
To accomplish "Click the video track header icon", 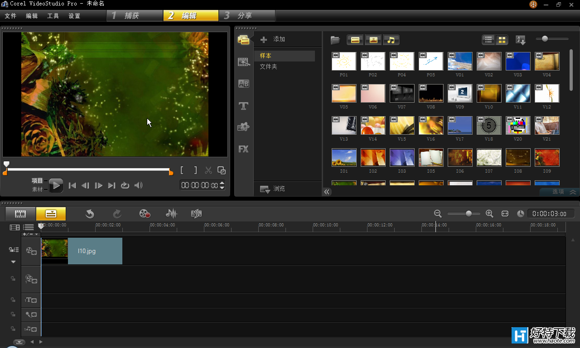I will pyautogui.click(x=31, y=251).
